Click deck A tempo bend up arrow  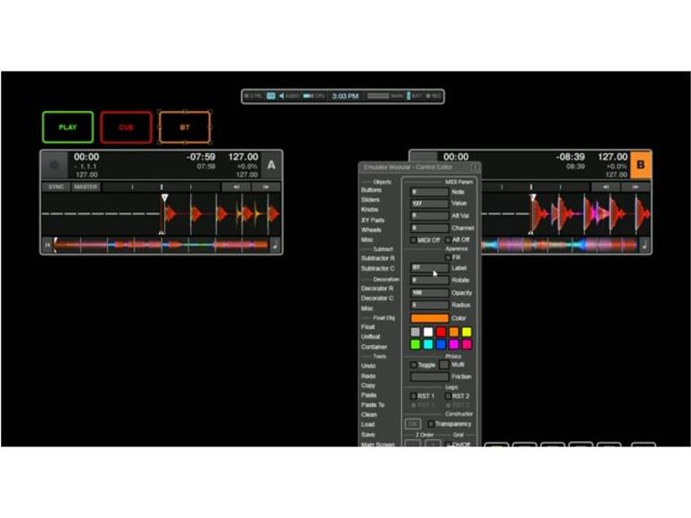(266, 187)
